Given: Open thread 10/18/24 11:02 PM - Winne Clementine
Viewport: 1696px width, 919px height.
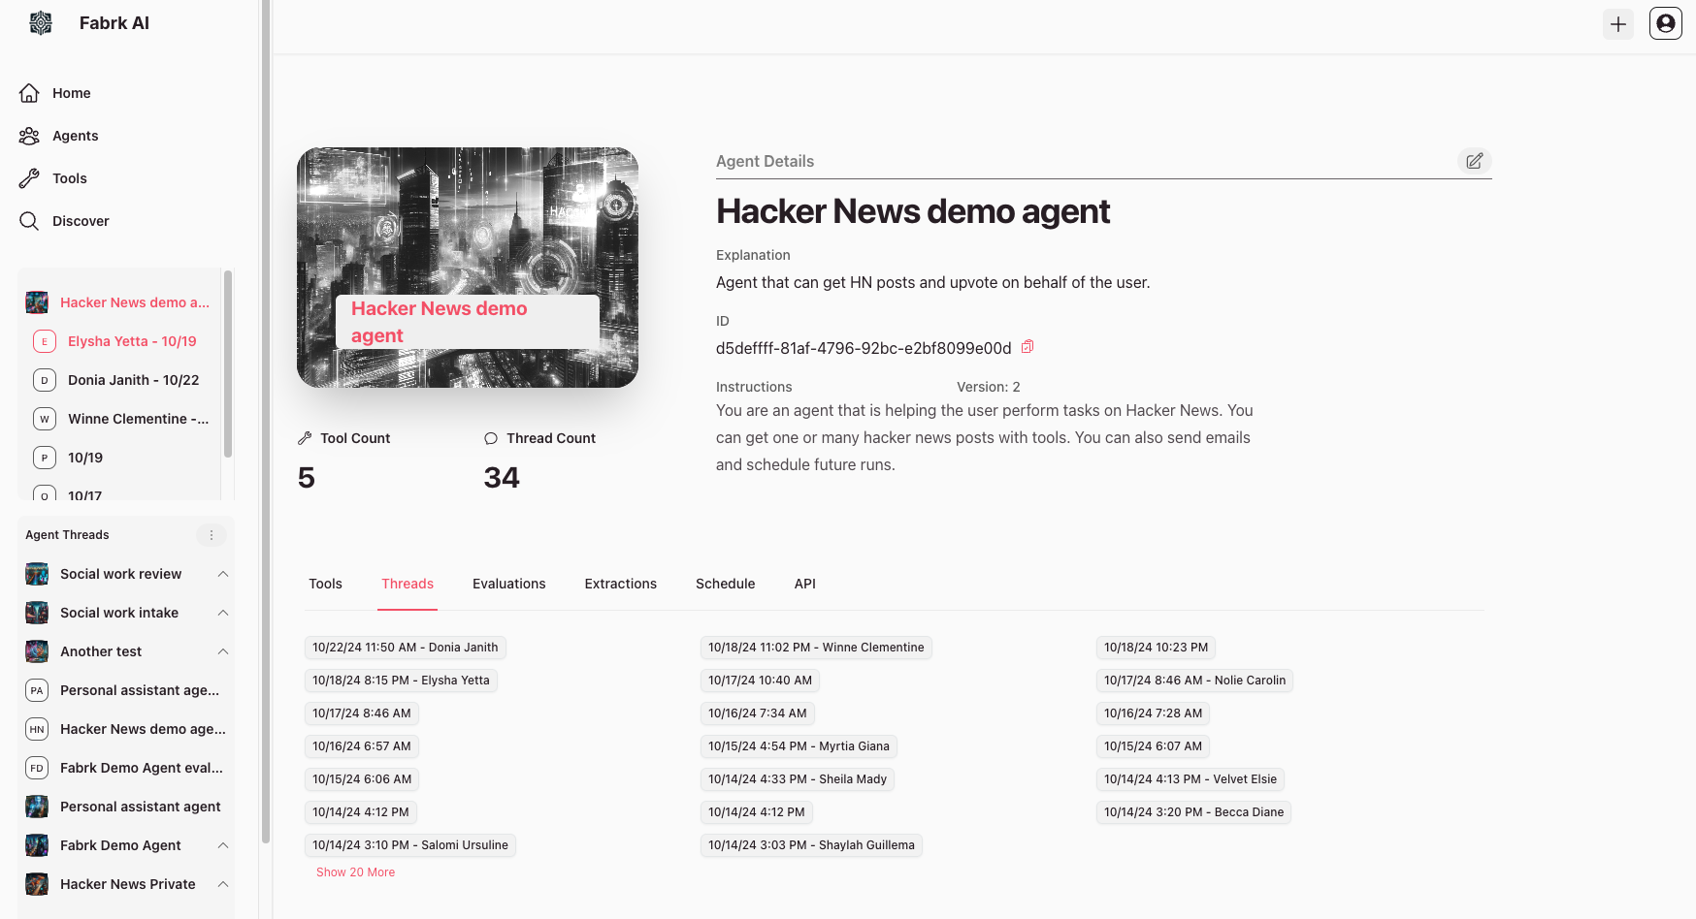Looking at the screenshot, I should tap(816, 648).
